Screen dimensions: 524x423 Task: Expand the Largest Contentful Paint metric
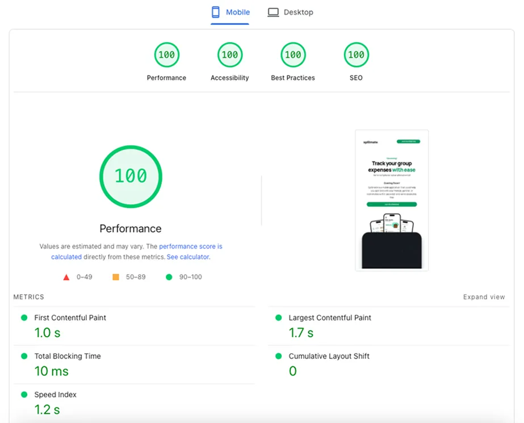[x=329, y=318]
